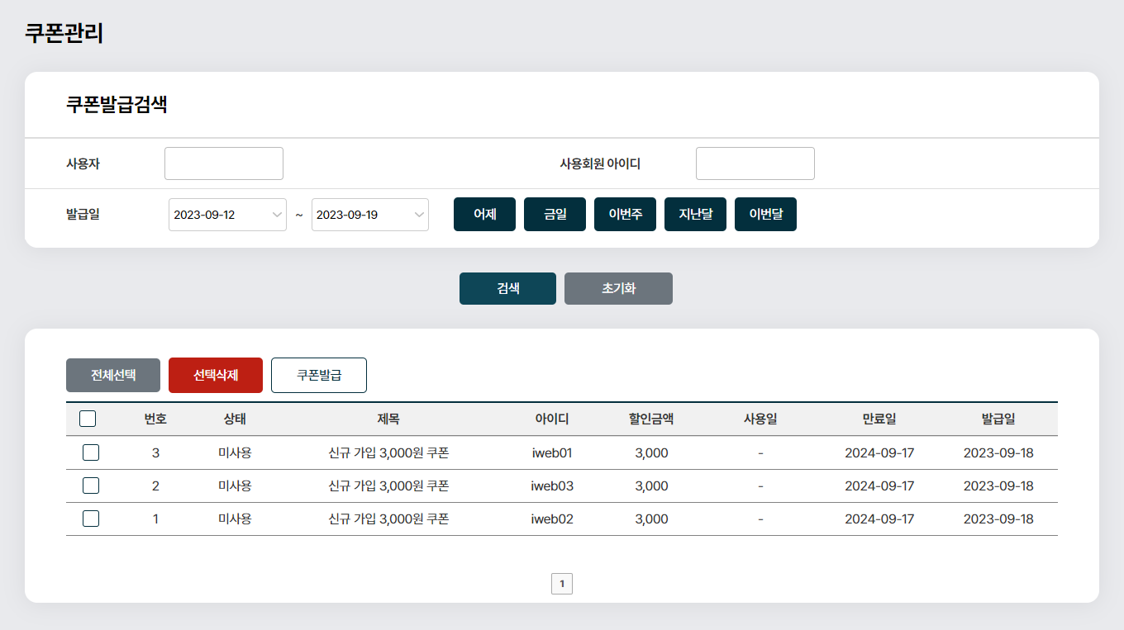1124x630 pixels.
Task: Focus the 사용회원 아이디 input field
Action: 755,163
